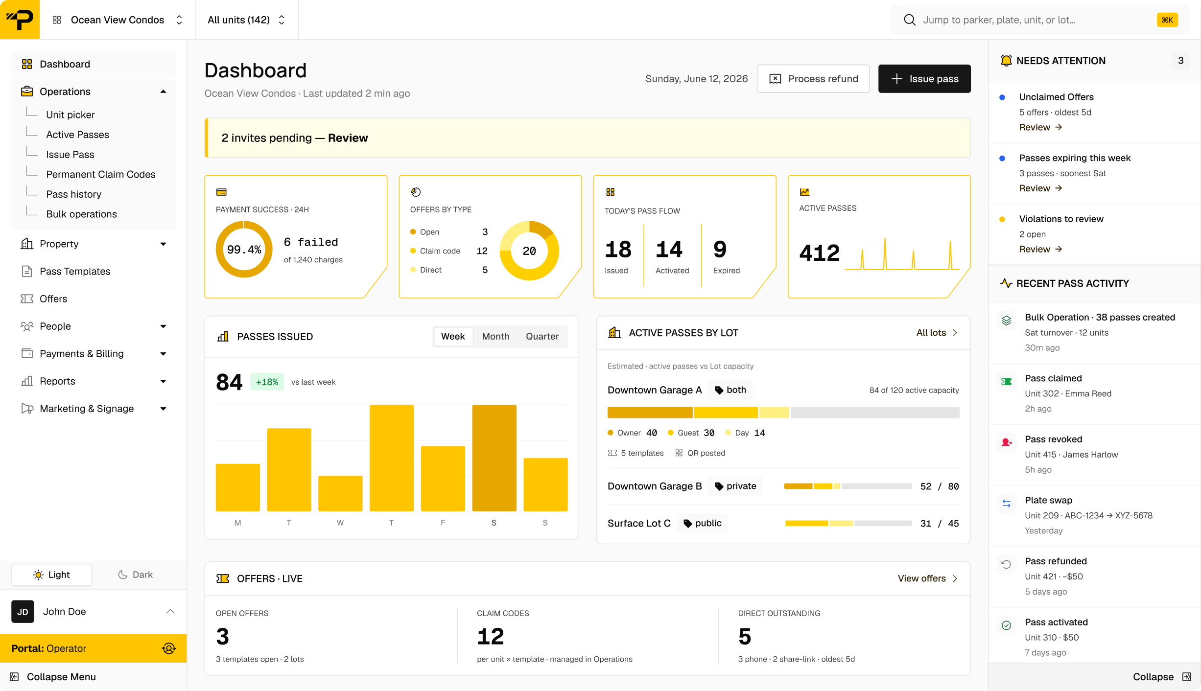This screenshot has height=691, width=1201.
Task: Click the Collapse Menu arrow icon
Action: (x=15, y=677)
